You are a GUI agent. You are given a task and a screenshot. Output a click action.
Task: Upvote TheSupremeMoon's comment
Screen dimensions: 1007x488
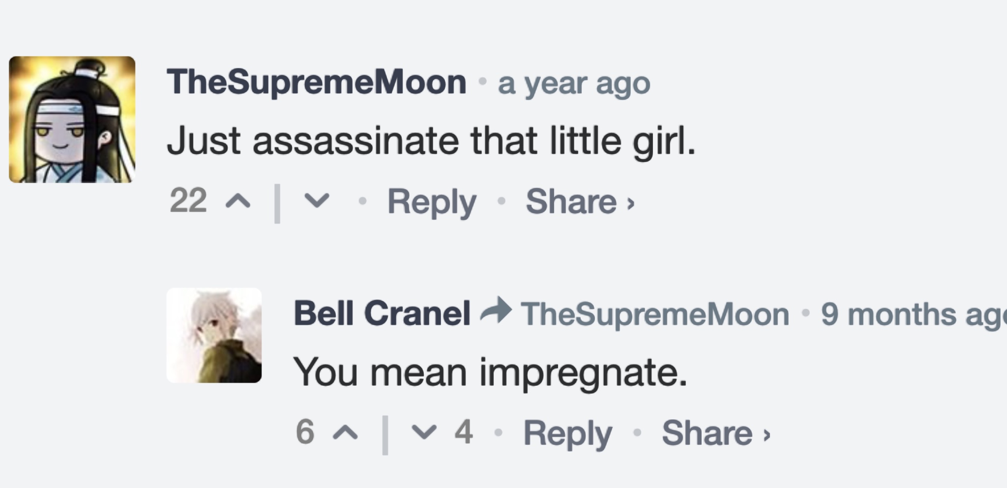[238, 201]
